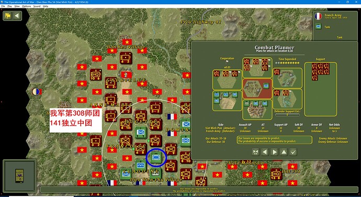Open the File menu
The image size is (361, 197).
3,6
